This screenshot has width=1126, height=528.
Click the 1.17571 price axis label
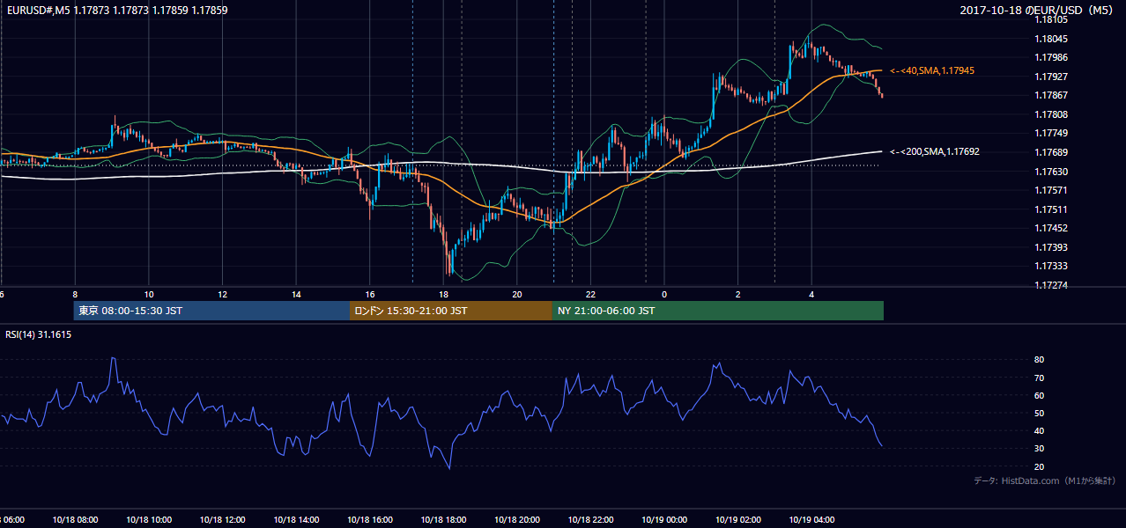[1051, 190]
